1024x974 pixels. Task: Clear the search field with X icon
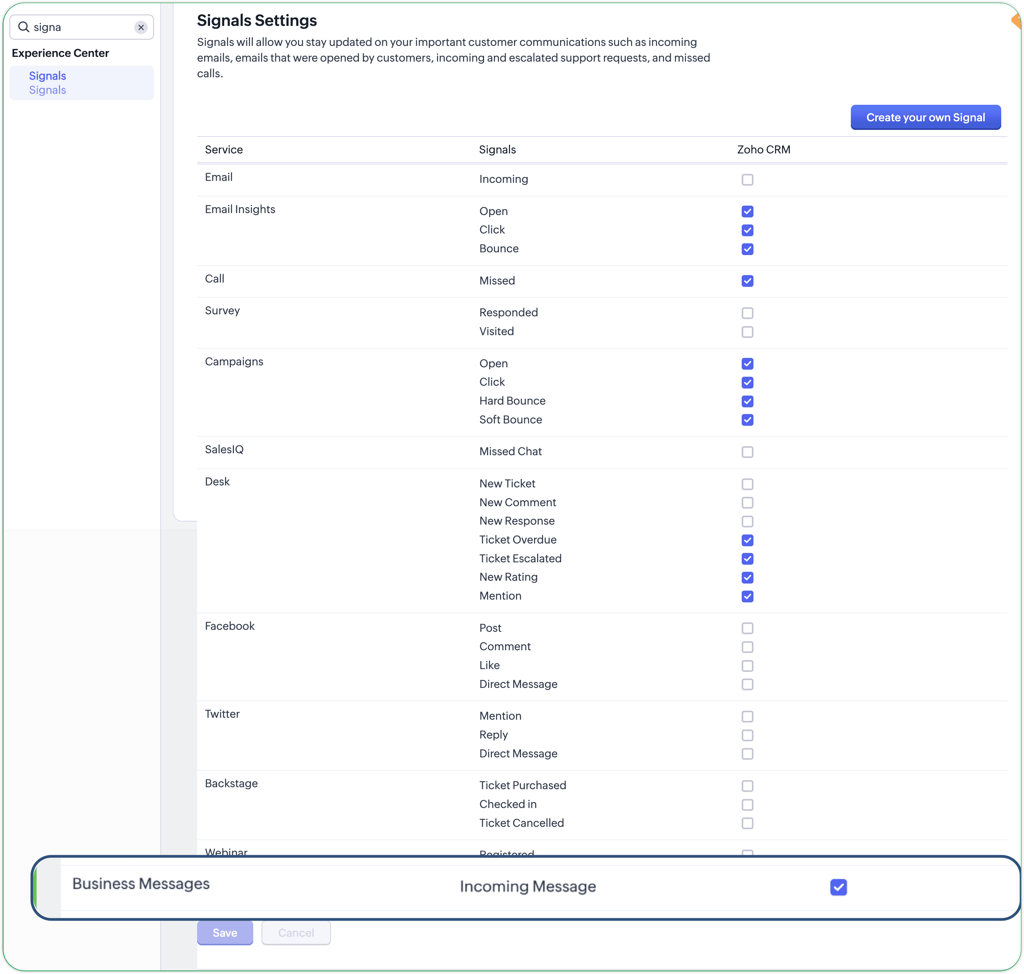click(141, 27)
